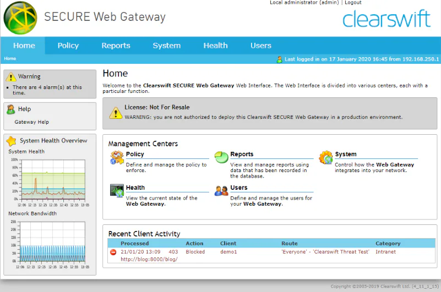Open the Policy center icon
This screenshot has width=441, height=292.
(117, 157)
